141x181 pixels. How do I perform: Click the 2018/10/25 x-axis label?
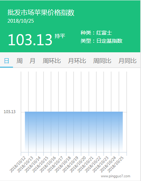coord(115,164)
